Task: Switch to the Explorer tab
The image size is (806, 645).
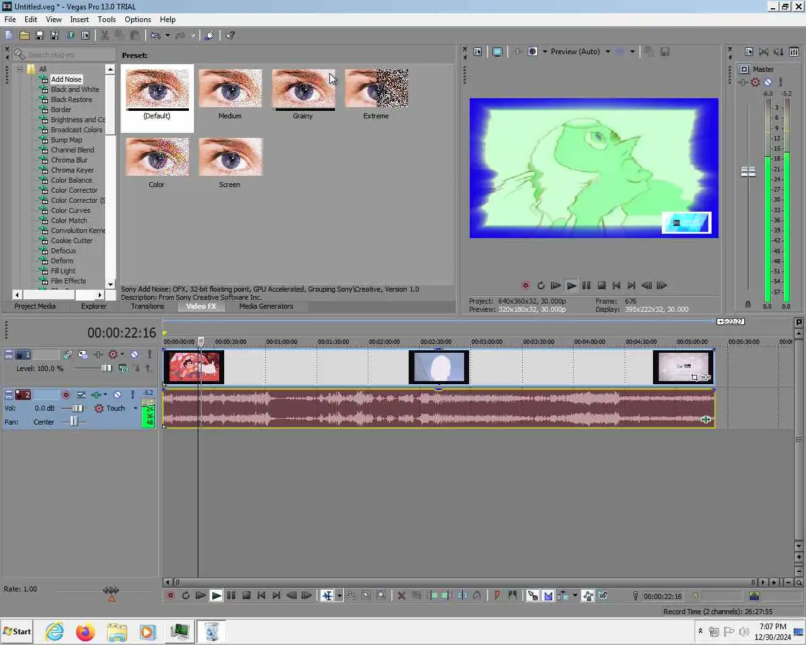Action: click(x=94, y=306)
